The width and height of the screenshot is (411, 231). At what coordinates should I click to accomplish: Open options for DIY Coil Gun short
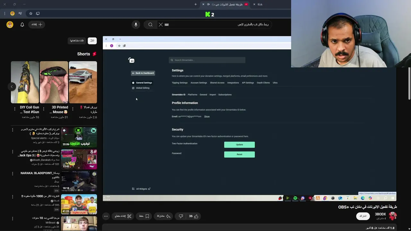coord(15,109)
